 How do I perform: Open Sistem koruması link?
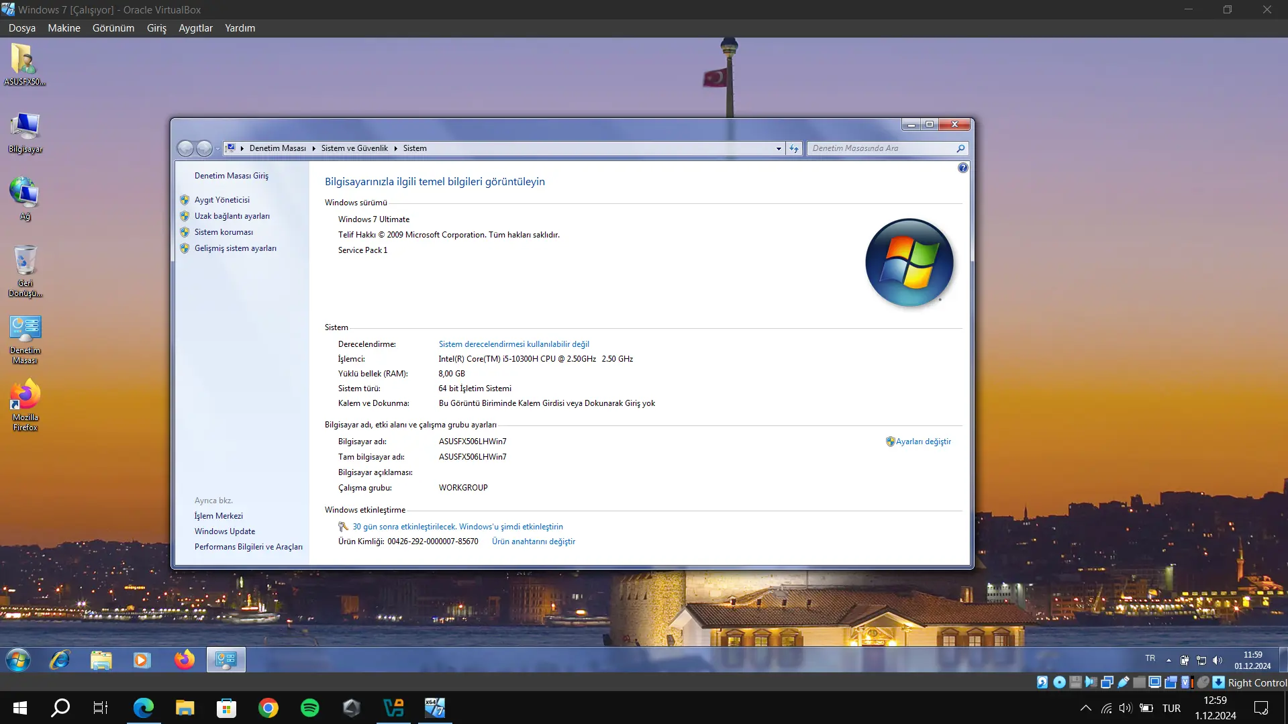pos(224,232)
